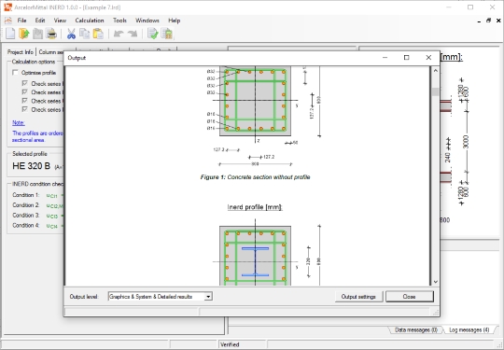The image size is (504, 350).
Task: Close the Output dialog with X
Action: coord(428,58)
